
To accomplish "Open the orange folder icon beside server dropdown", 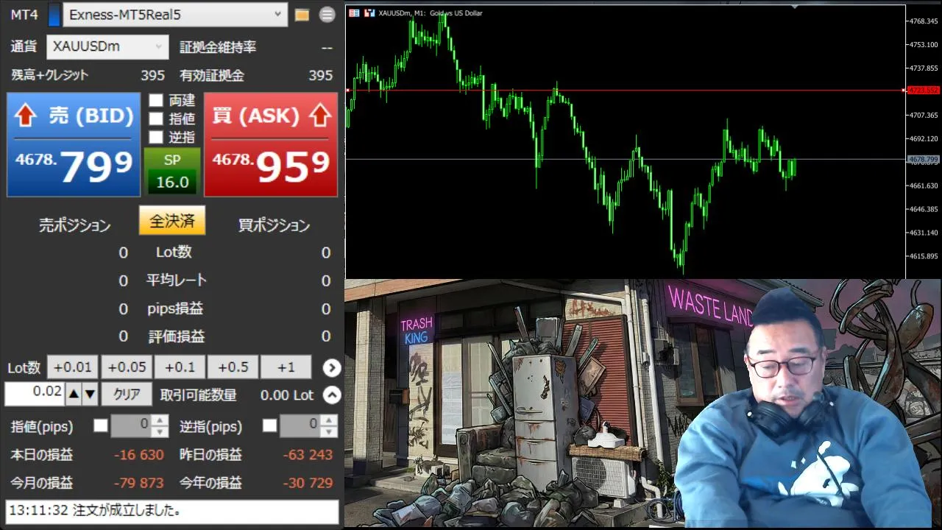I will (x=302, y=15).
